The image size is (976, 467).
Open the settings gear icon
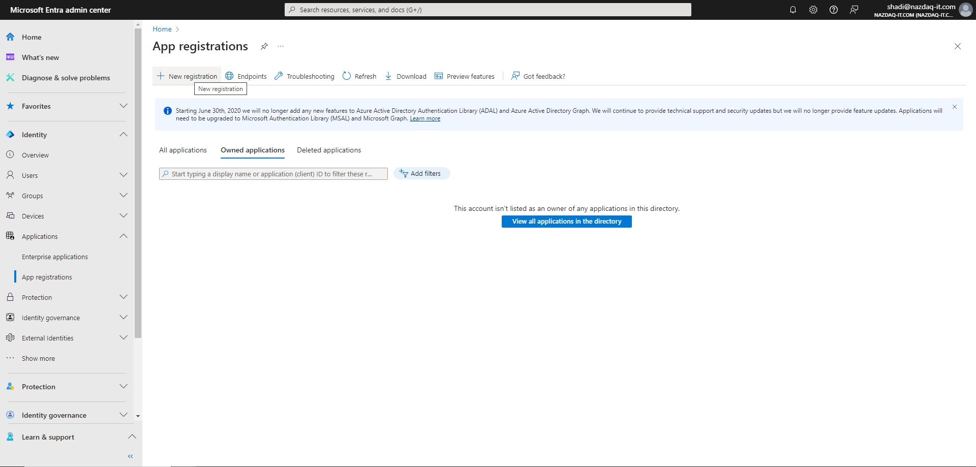813,10
